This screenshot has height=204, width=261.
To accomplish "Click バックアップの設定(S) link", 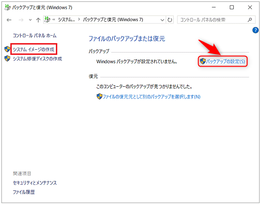I will coord(225,61).
